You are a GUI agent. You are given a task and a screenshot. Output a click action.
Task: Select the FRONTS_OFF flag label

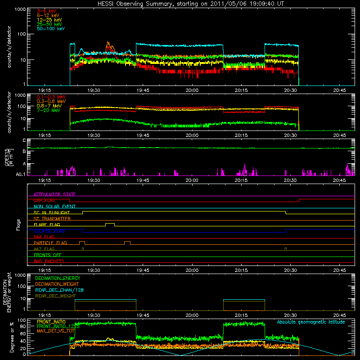pyautogui.click(x=48, y=255)
